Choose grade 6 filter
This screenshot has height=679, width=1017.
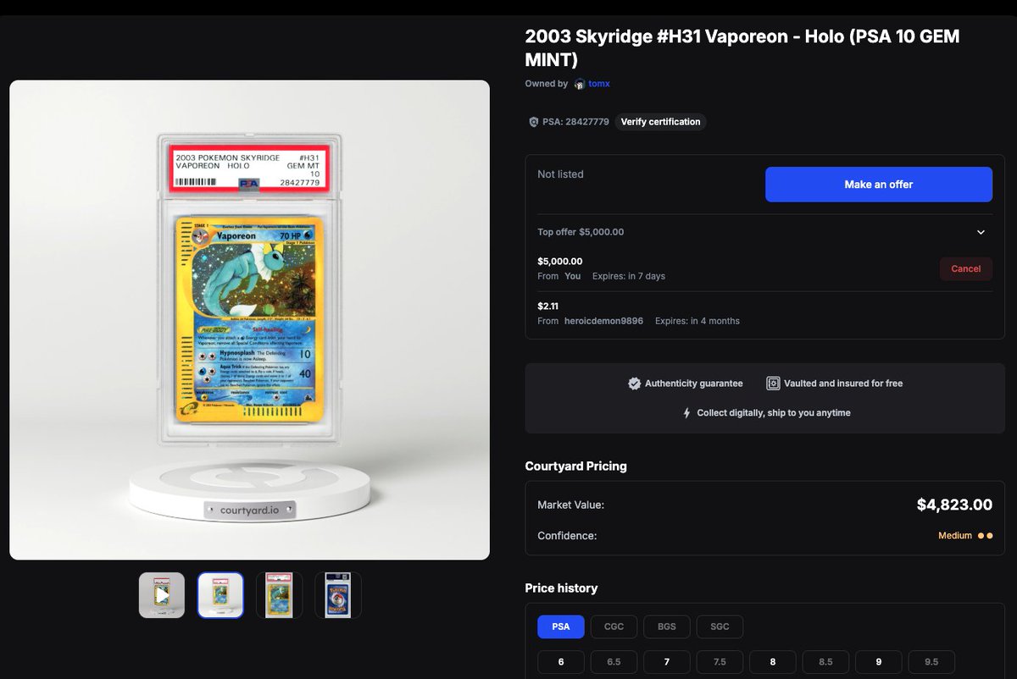coord(560,662)
